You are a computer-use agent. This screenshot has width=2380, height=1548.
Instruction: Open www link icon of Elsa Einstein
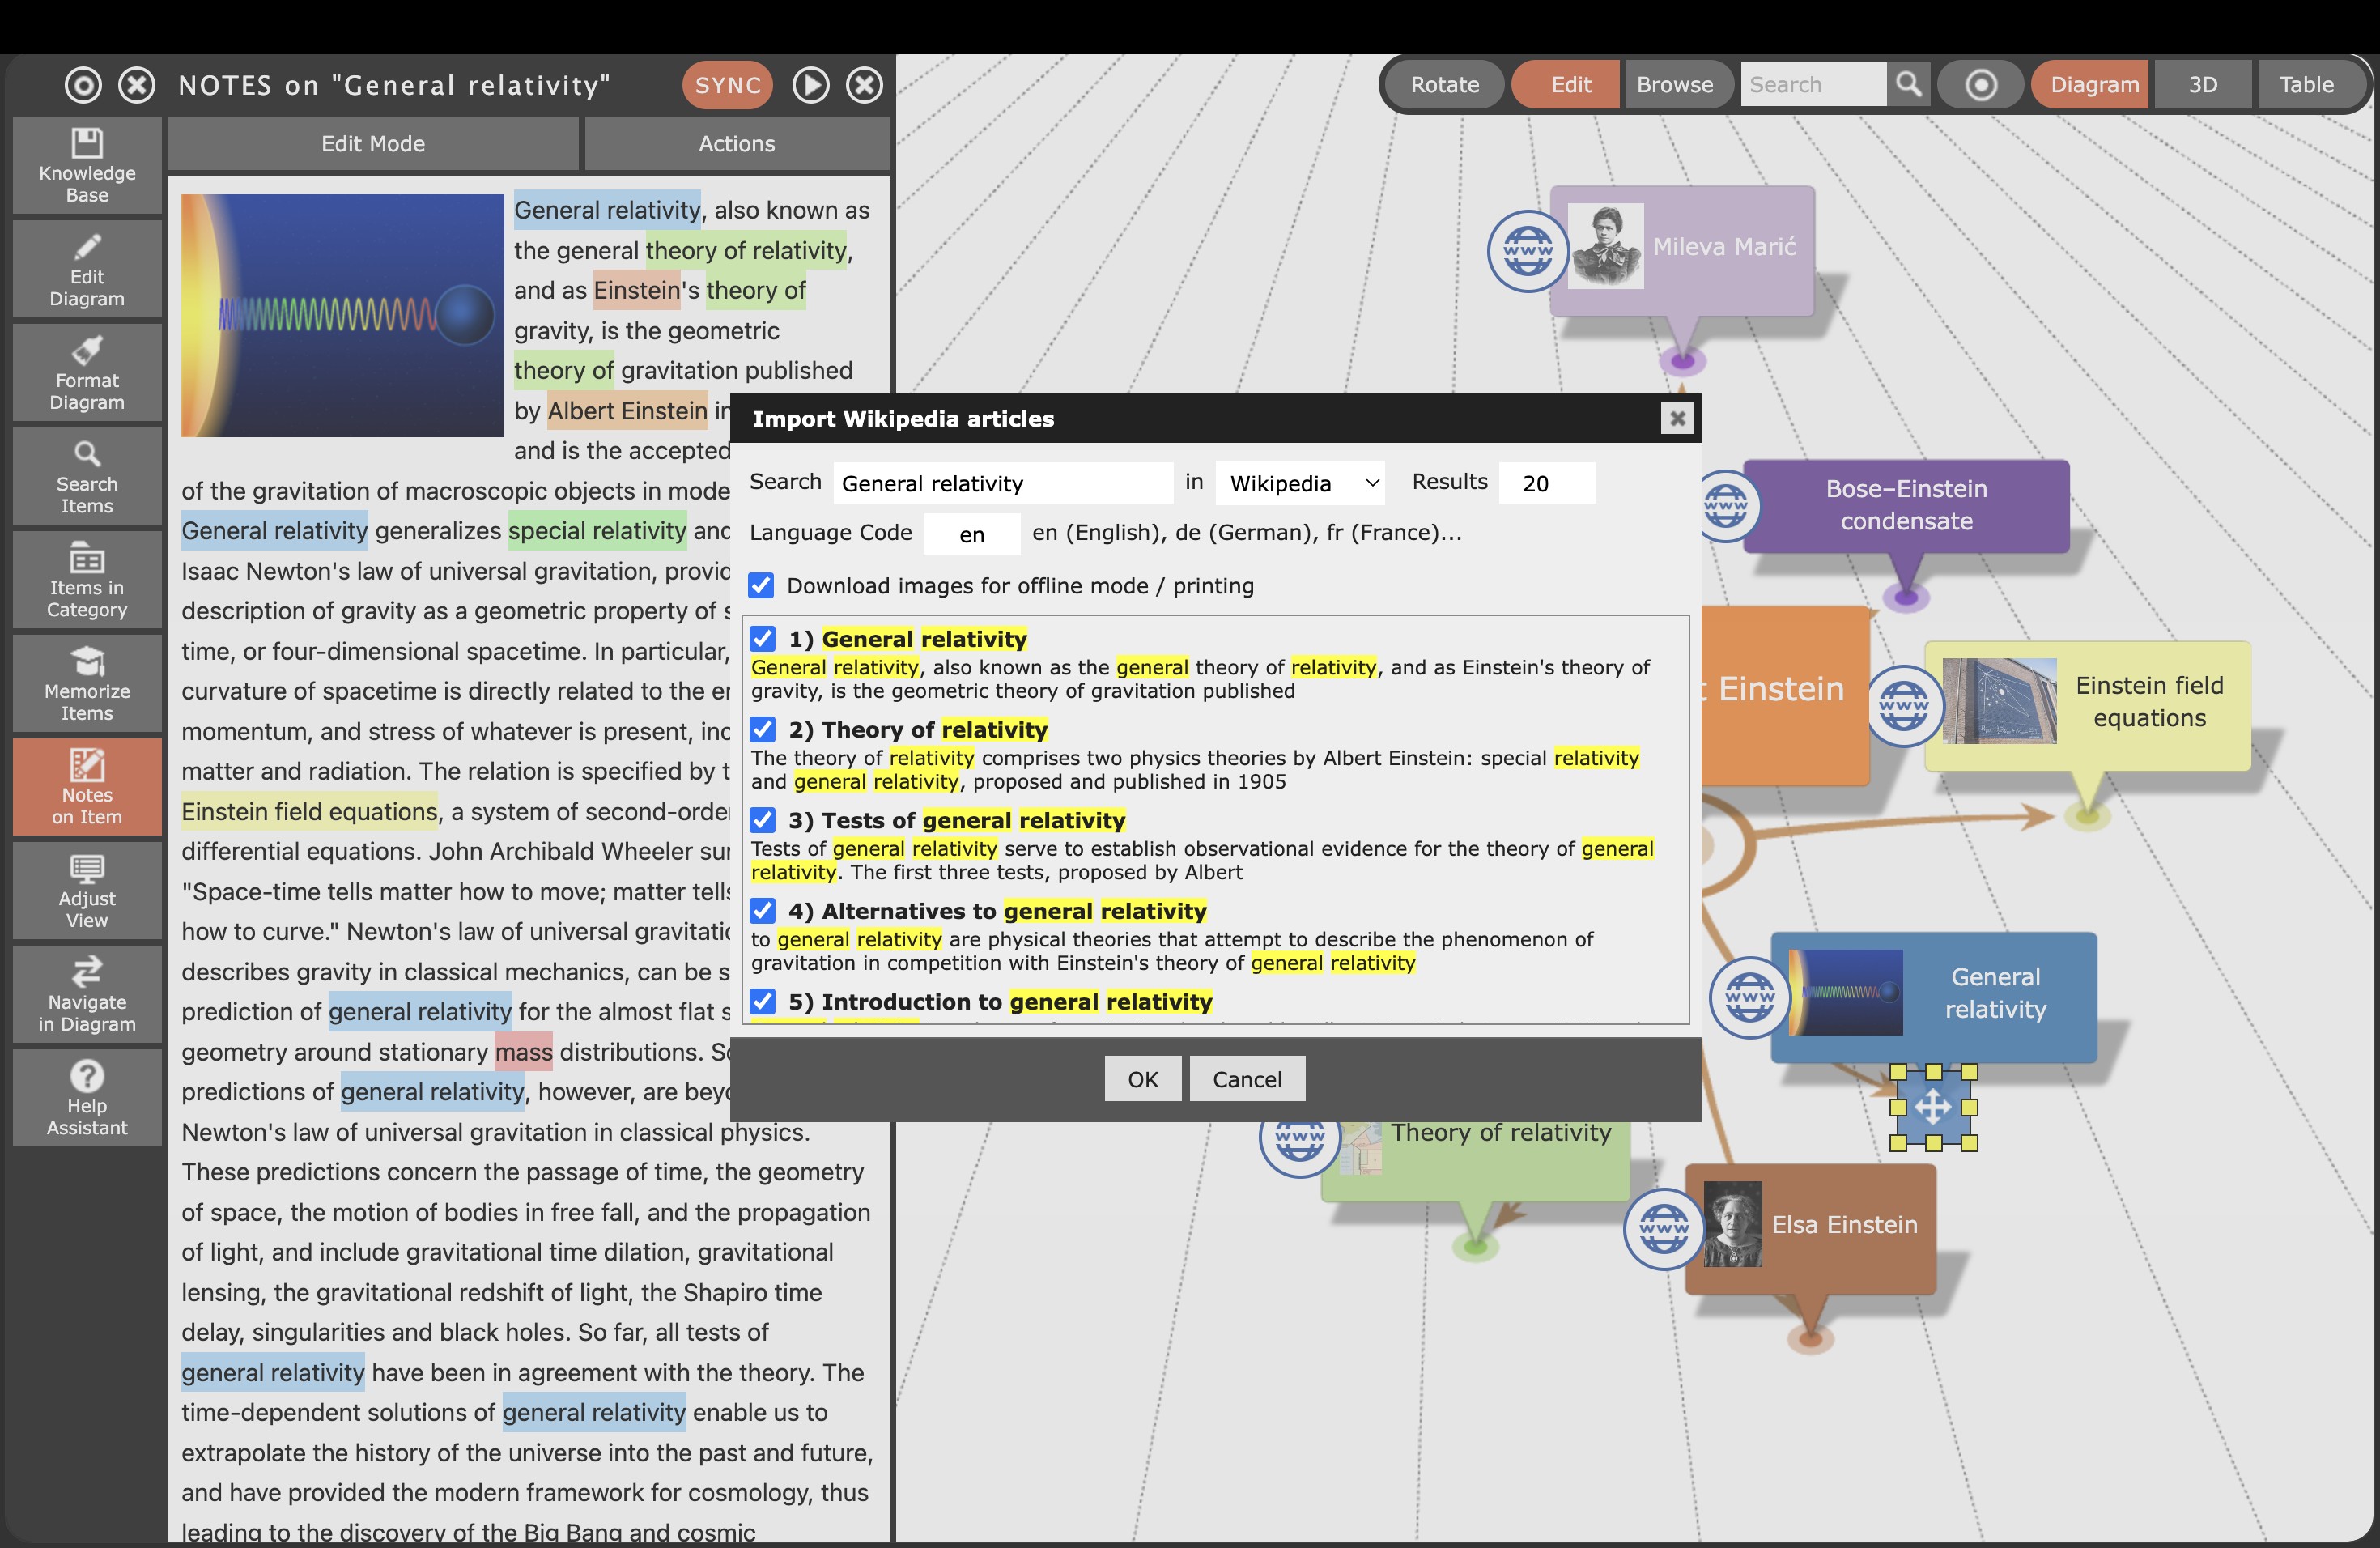point(1664,1229)
